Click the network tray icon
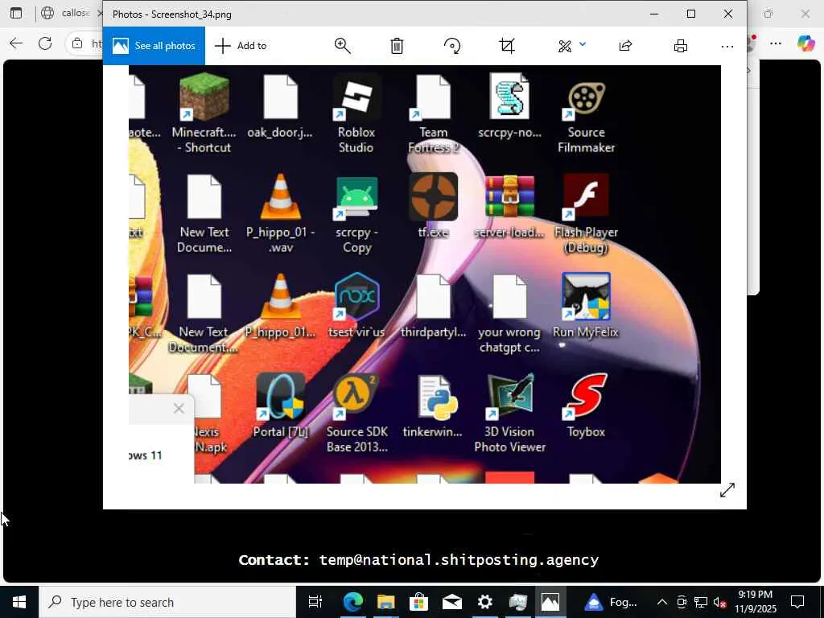Image resolution: width=824 pixels, height=618 pixels. coord(701,602)
